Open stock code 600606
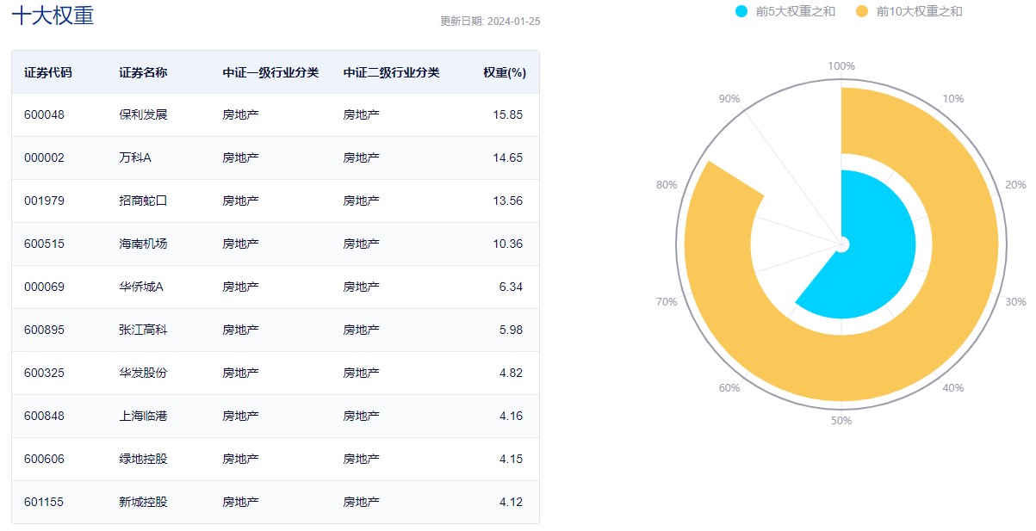This screenshot has height=531, width=1036. [x=44, y=459]
